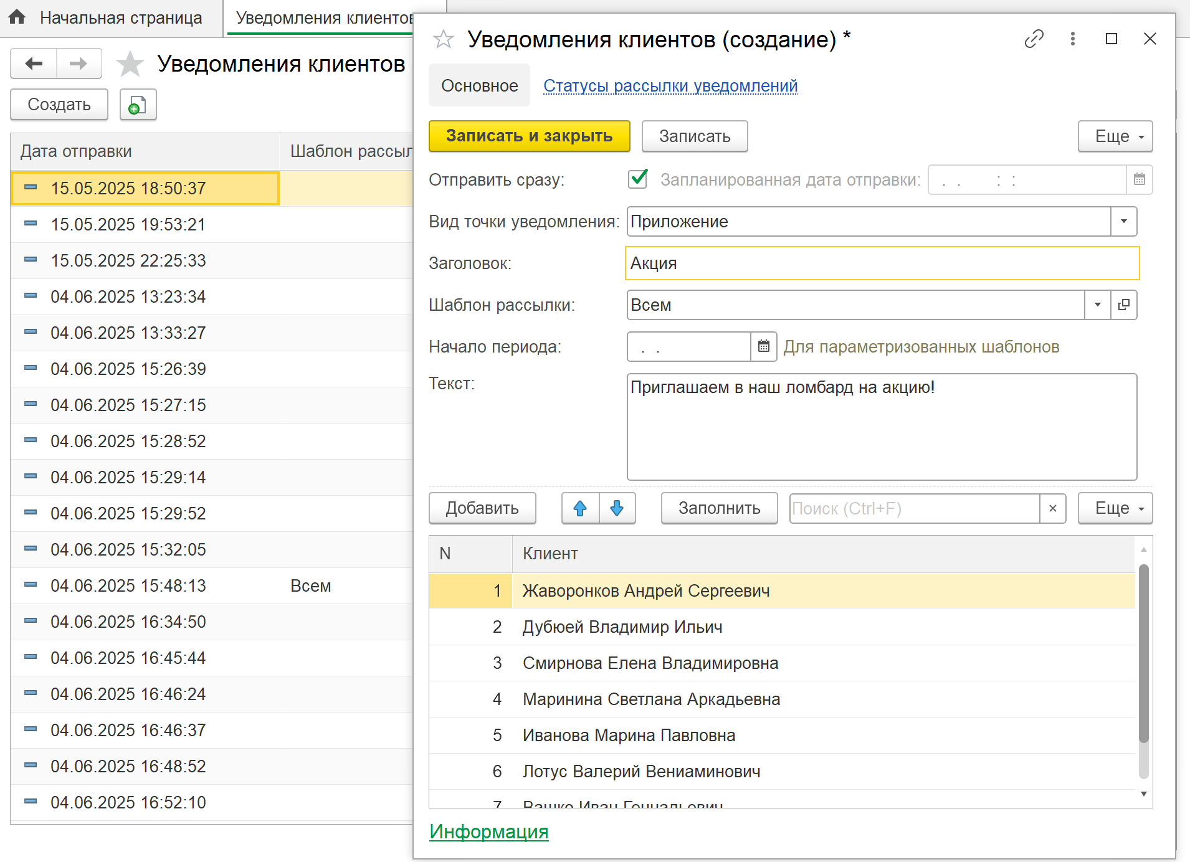1190x862 pixels.
Task: Open the selected Шаблон рассылки item via its open icon
Action: 1124,305
